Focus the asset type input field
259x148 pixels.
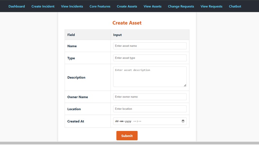click(150, 58)
